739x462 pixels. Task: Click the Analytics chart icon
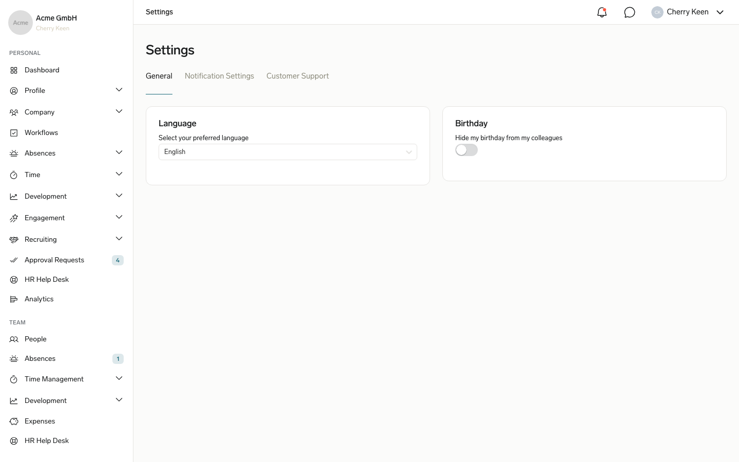tap(14, 299)
